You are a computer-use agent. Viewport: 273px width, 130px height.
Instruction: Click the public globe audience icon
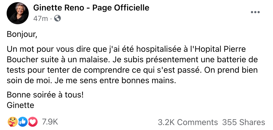(x=57, y=18)
